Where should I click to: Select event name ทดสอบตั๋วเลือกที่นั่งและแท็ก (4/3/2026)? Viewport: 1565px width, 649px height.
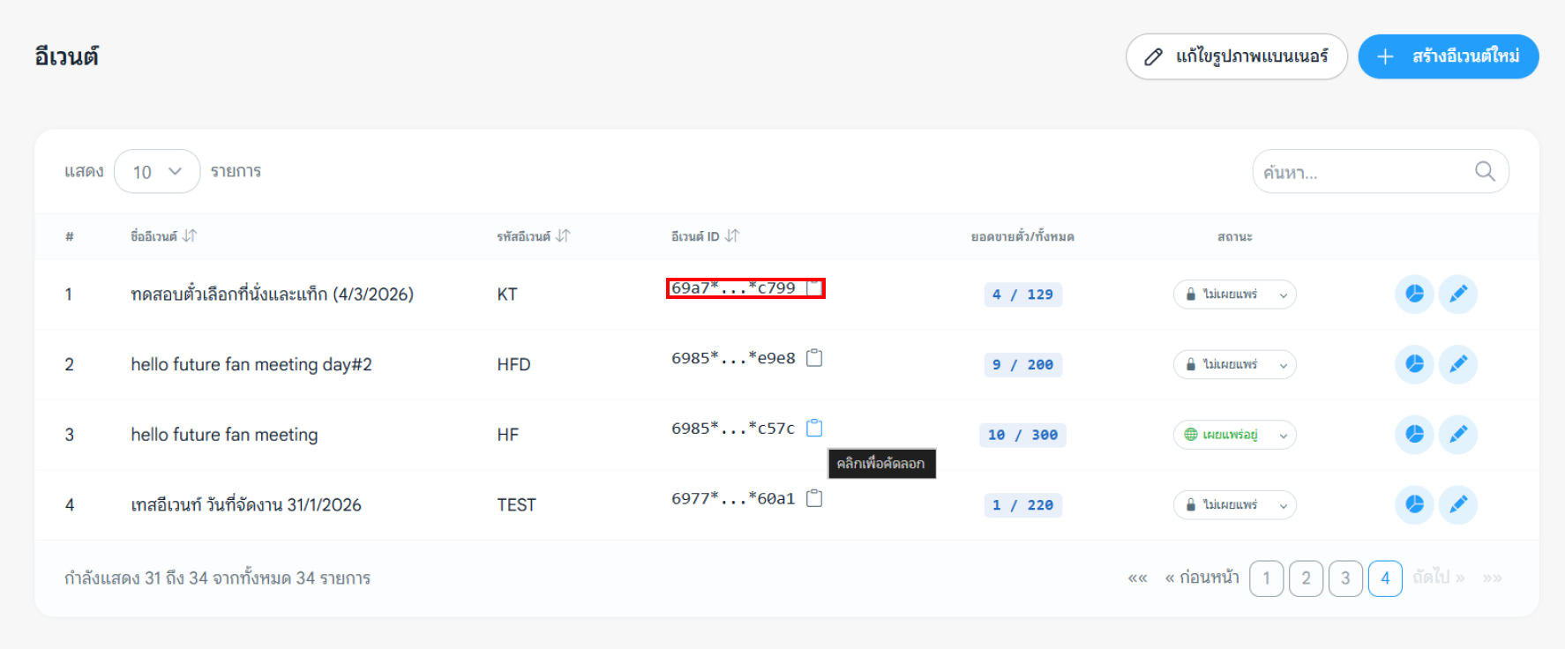tap(272, 294)
